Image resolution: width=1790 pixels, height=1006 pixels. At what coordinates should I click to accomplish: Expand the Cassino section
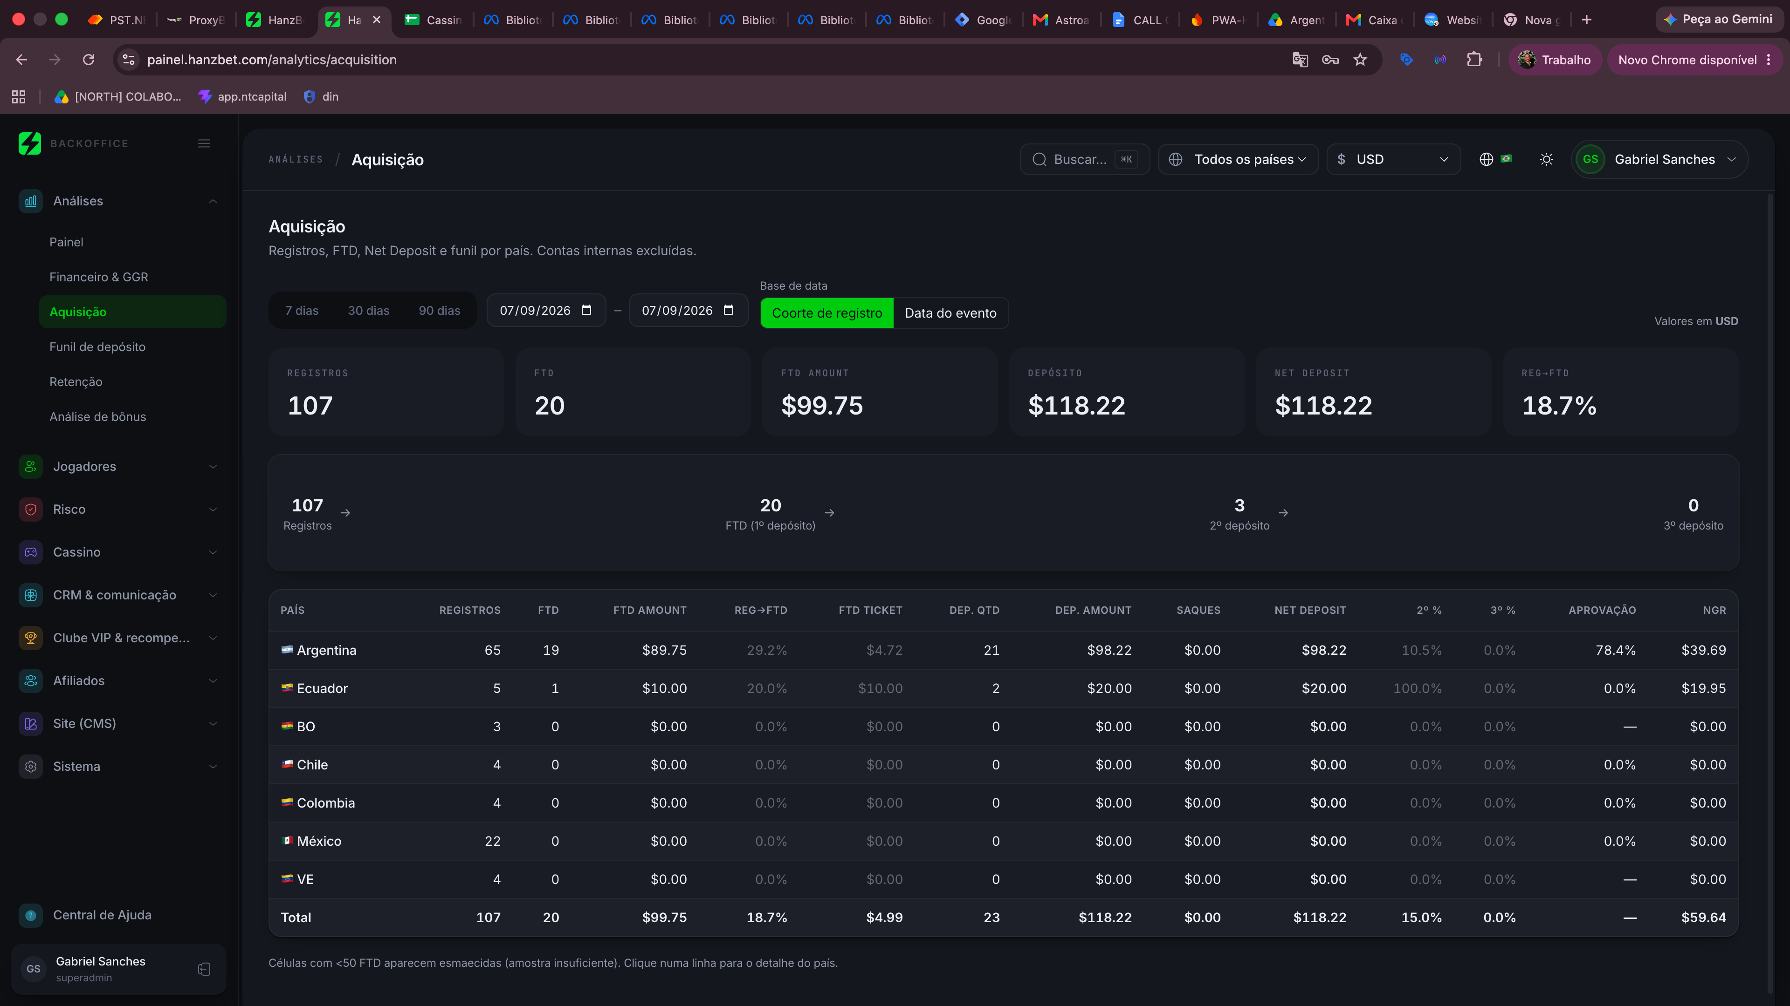tap(213, 553)
